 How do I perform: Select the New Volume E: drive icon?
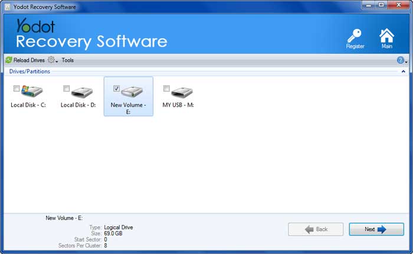pyautogui.click(x=132, y=92)
